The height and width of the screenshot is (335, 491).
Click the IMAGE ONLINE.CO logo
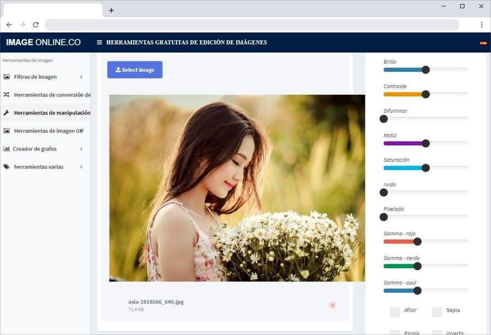coord(43,42)
